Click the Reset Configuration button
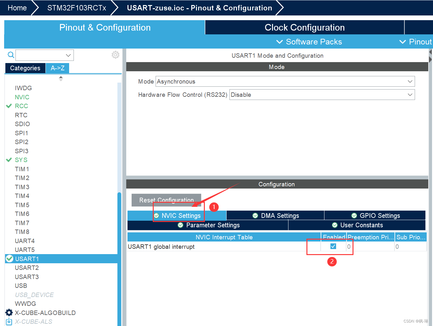The height and width of the screenshot is (326, 433). click(166, 200)
